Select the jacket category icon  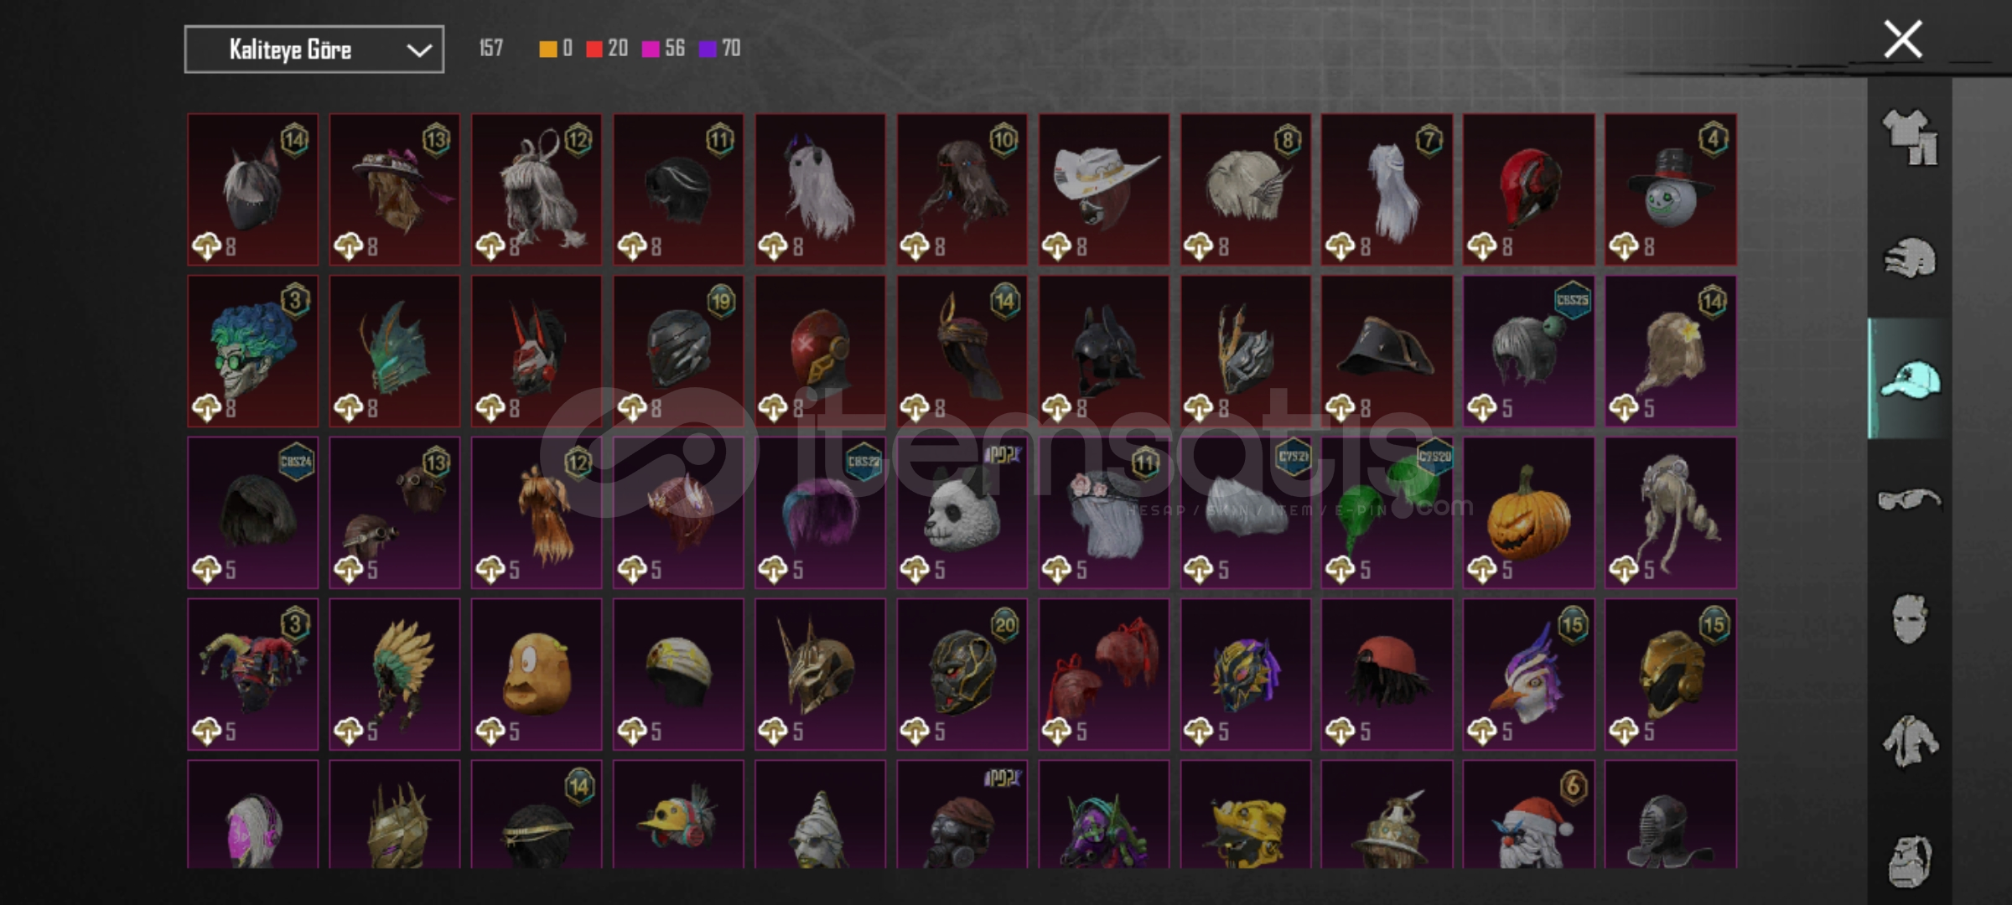[x=1910, y=741]
